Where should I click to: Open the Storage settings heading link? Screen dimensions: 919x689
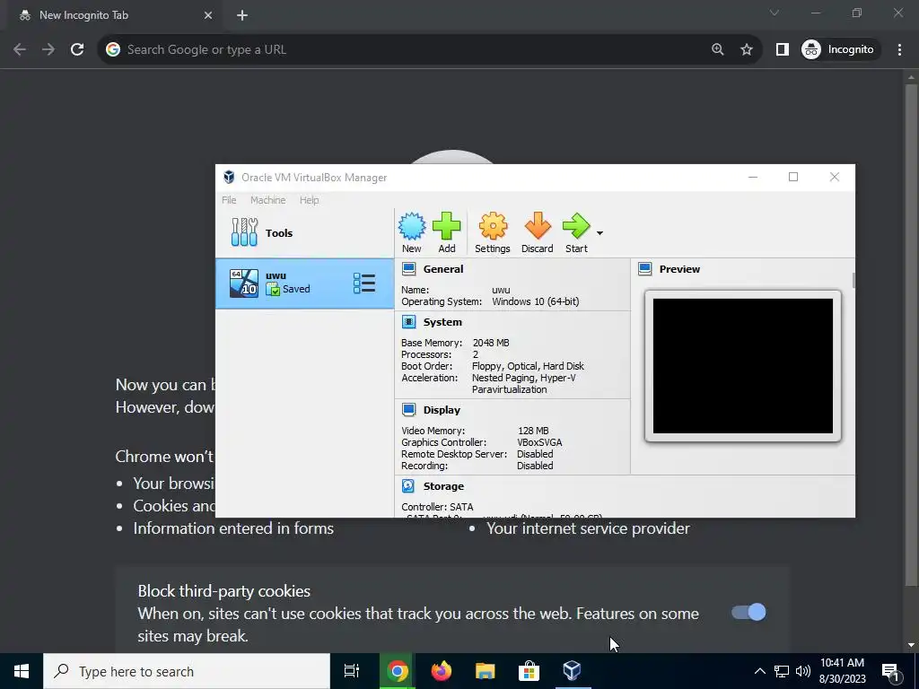443,485
